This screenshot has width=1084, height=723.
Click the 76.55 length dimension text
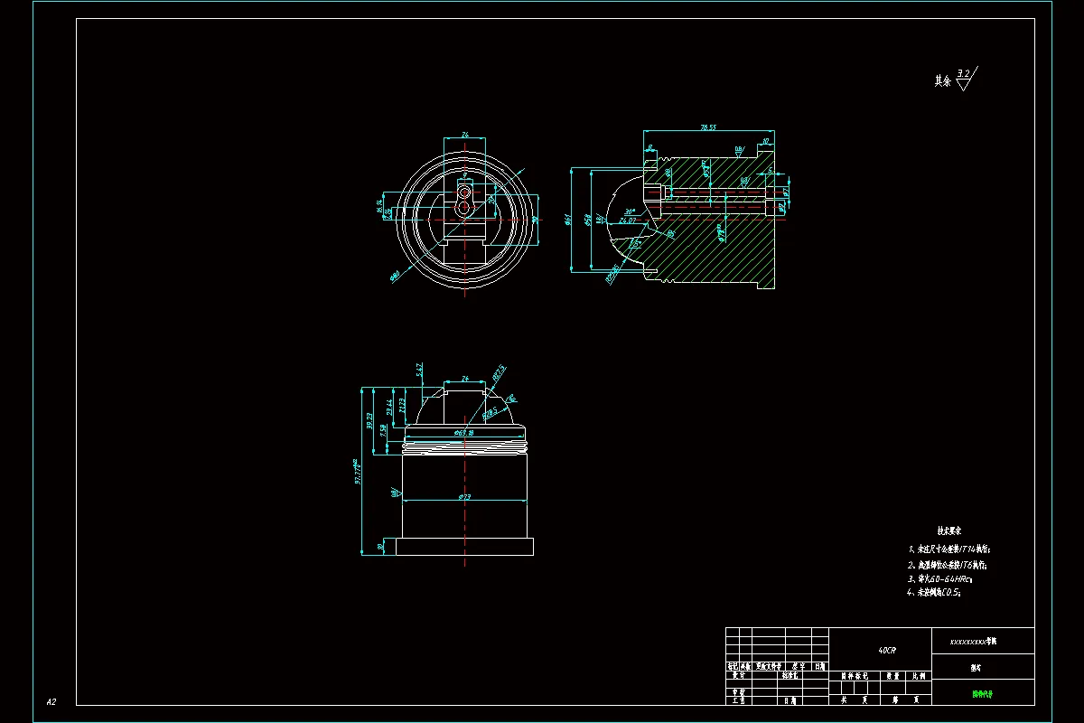(707, 127)
